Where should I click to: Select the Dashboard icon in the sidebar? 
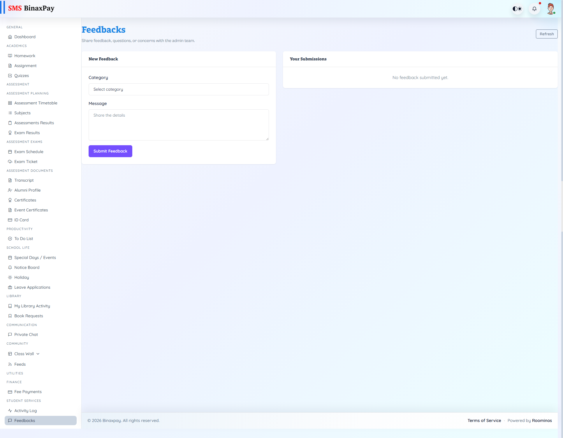(x=10, y=37)
